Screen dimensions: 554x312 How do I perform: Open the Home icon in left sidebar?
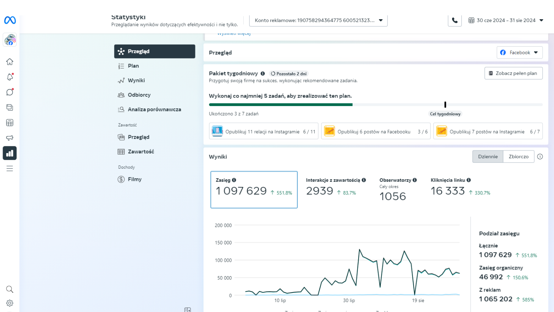point(10,62)
